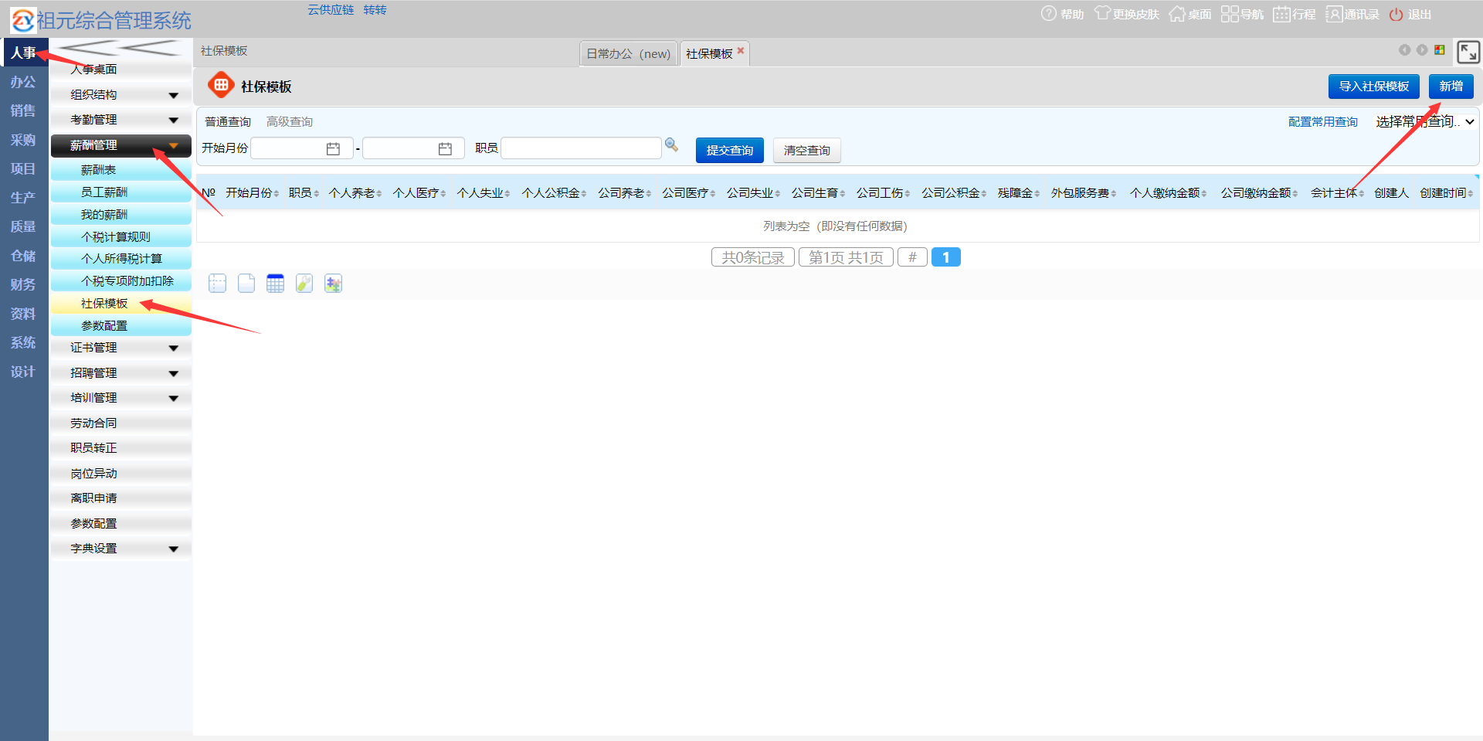The width and height of the screenshot is (1483, 741).
Task: Click the dashed grid layout icon below the list
Action: [217, 284]
